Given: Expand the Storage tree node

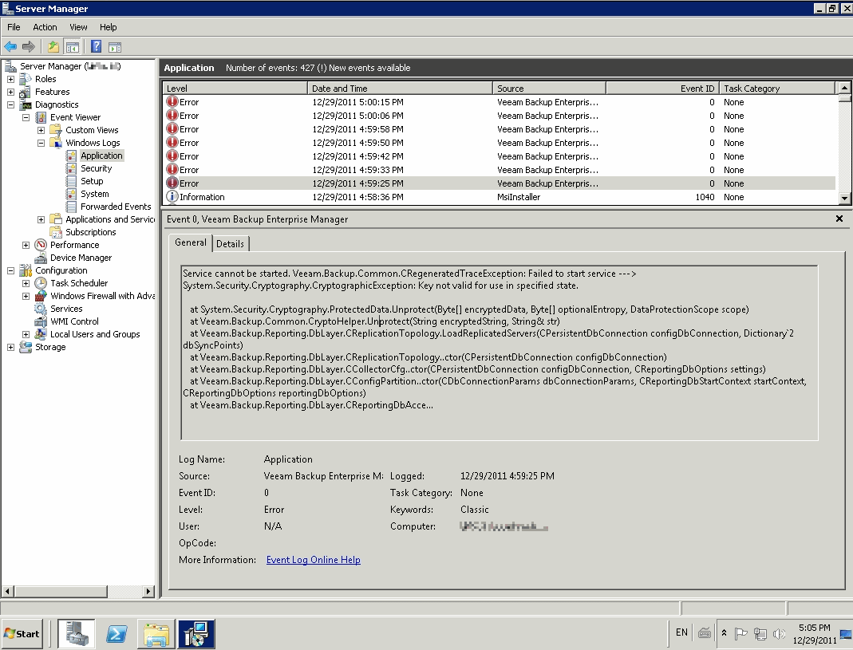Looking at the screenshot, I should coord(10,347).
